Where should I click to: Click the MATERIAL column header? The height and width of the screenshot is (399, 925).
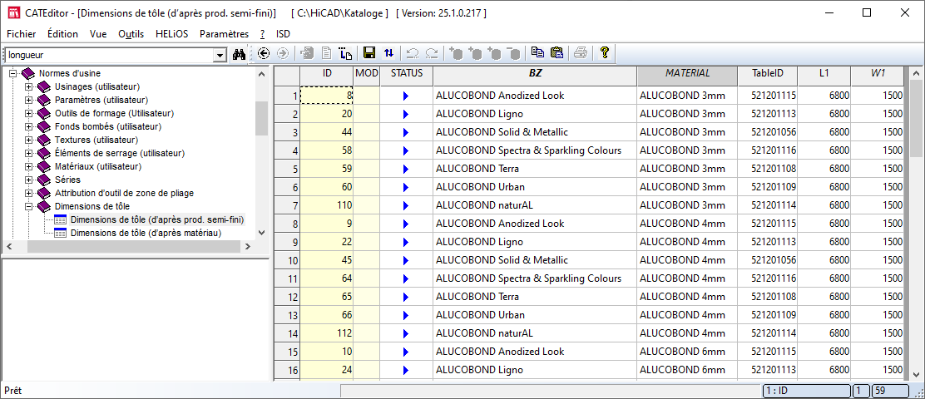pyautogui.click(x=687, y=74)
